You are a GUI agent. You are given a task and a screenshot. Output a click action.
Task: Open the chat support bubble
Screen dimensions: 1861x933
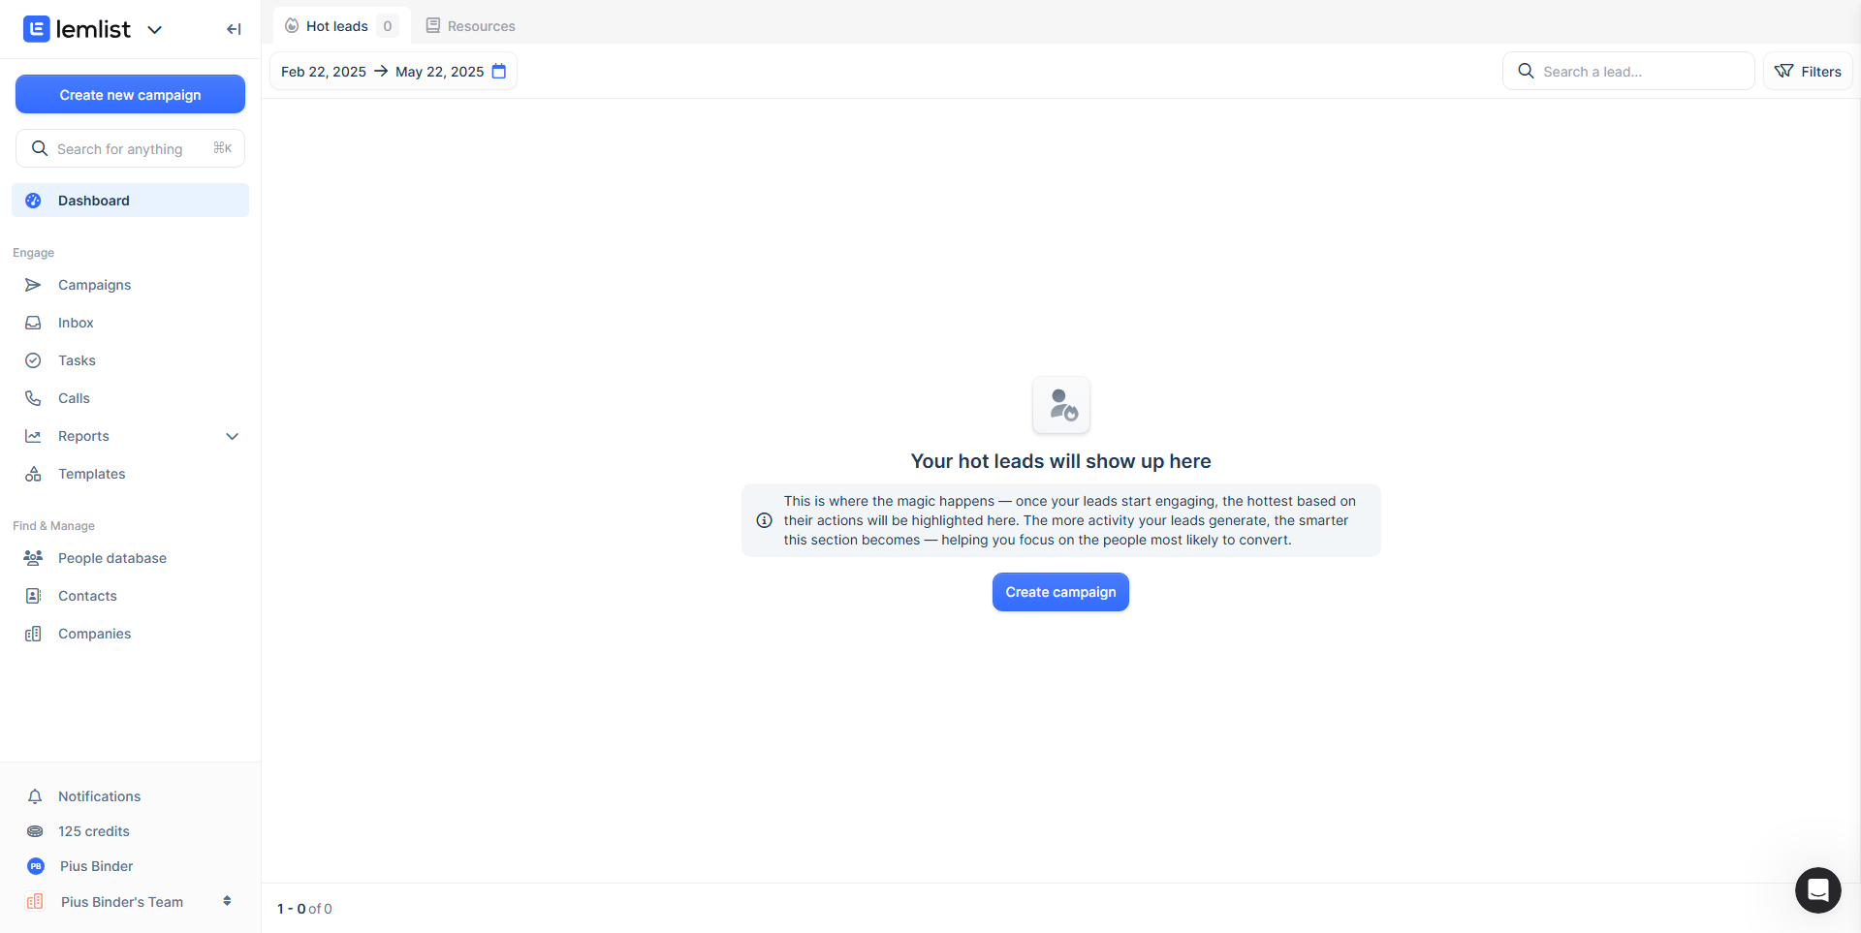click(x=1817, y=889)
